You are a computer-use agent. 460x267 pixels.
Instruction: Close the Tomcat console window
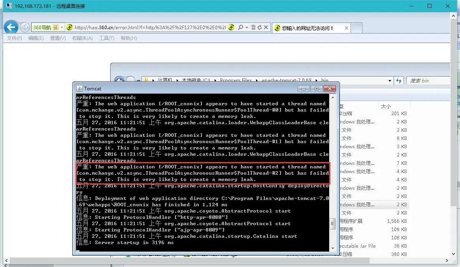330,89
